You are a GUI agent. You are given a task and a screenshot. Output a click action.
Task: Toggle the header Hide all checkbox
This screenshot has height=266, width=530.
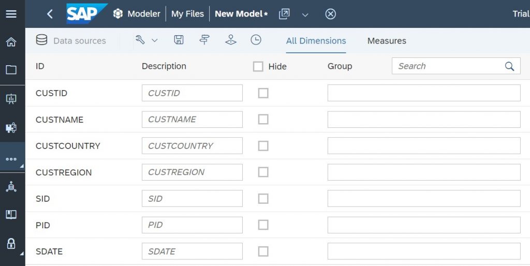[x=258, y=66]
